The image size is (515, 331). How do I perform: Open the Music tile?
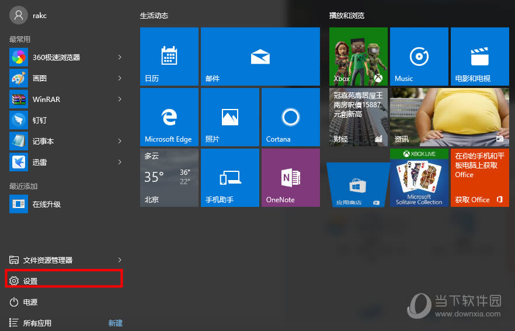419,57
